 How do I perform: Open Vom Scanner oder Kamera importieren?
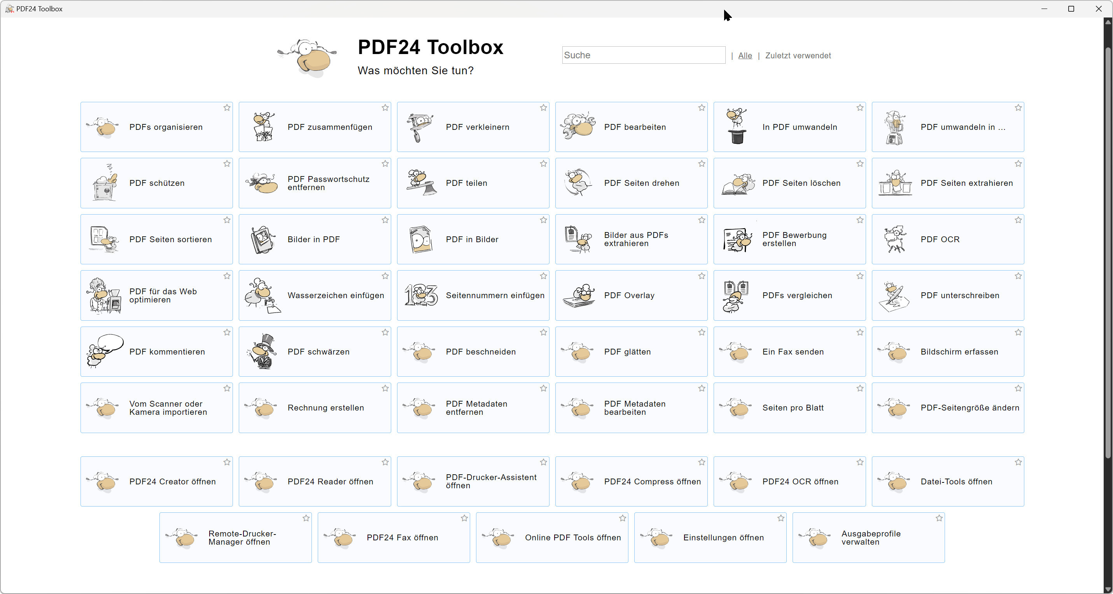click(x=156, y=408)
